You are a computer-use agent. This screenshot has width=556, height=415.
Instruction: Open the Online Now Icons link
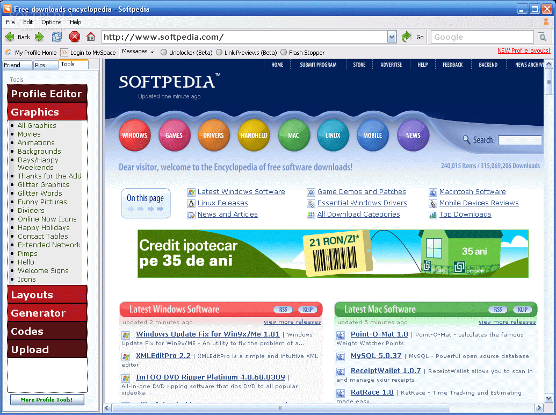coord(47,219)
